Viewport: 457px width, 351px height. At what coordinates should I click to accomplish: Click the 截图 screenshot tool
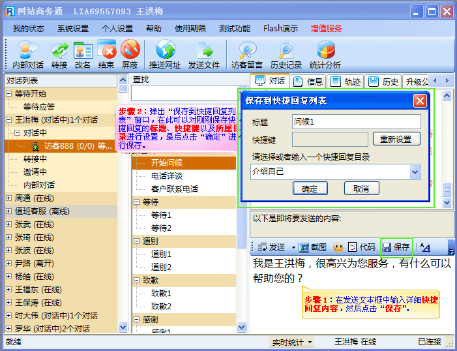pyautogui.click(x=314, y=247)
